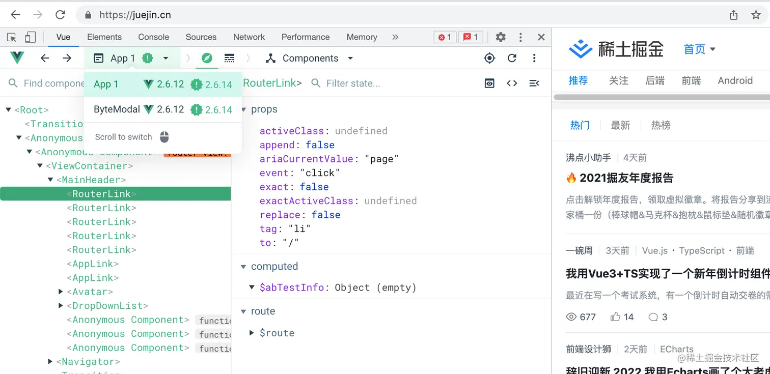Screen dimensions: 770x374
Task: Collapse the props section
Action: (243, 110)
